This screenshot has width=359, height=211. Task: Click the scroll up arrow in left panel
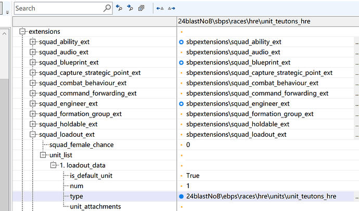[x=4, y=34]
